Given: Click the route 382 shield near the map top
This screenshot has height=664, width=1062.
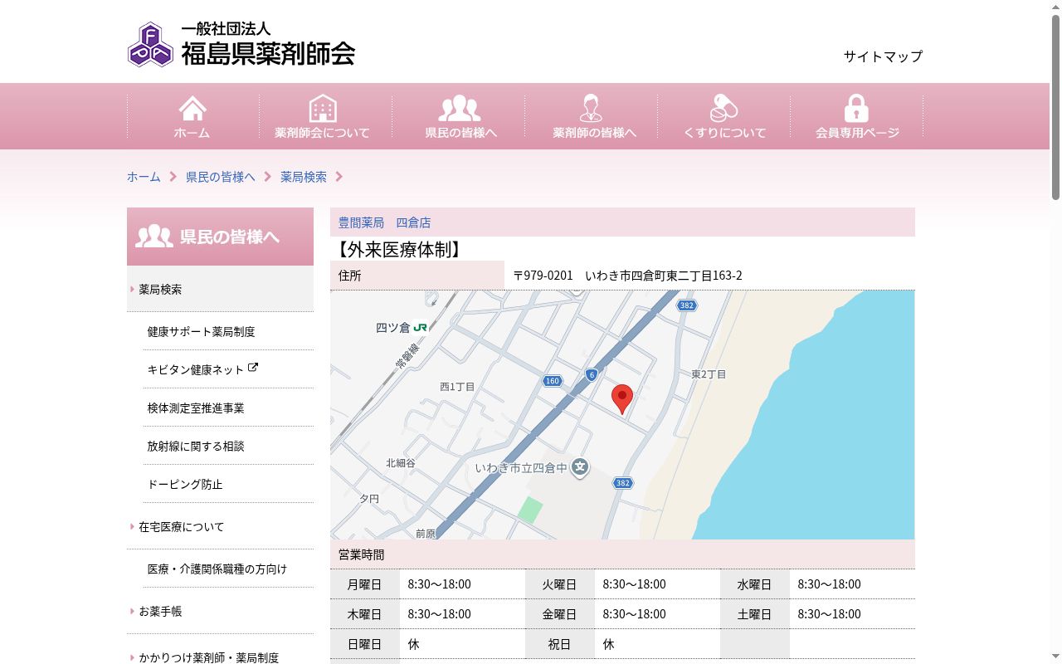Looking at the screenshot, I should [686, 305].
